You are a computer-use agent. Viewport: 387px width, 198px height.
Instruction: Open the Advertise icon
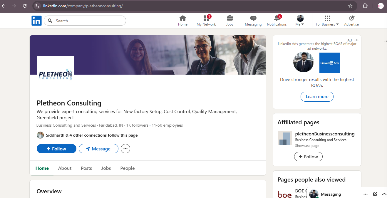(x=351, y=21)
